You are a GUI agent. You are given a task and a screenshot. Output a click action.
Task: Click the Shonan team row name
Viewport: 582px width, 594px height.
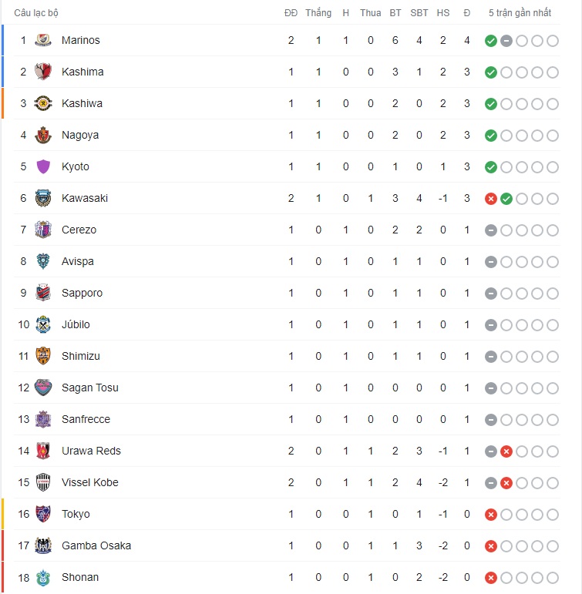click(x=80, y=577)
